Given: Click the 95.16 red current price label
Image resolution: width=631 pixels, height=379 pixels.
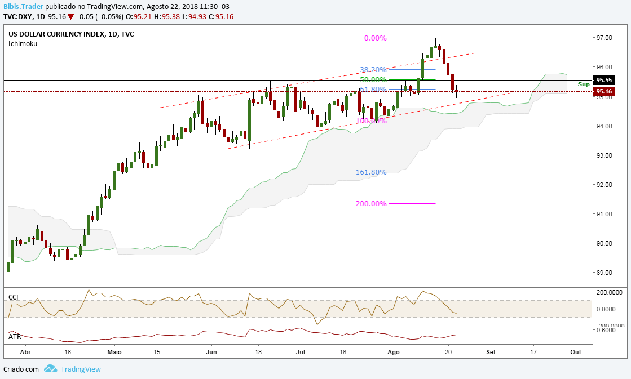Looking at the screenshot, I should point(603,91).
